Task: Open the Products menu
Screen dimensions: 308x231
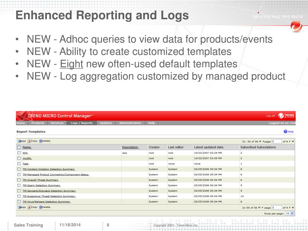Action: (38, 123)
